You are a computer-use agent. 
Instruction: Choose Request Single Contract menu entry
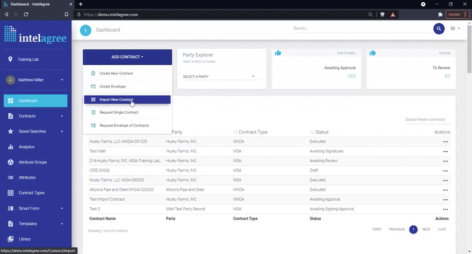click(x=128, y=113)
